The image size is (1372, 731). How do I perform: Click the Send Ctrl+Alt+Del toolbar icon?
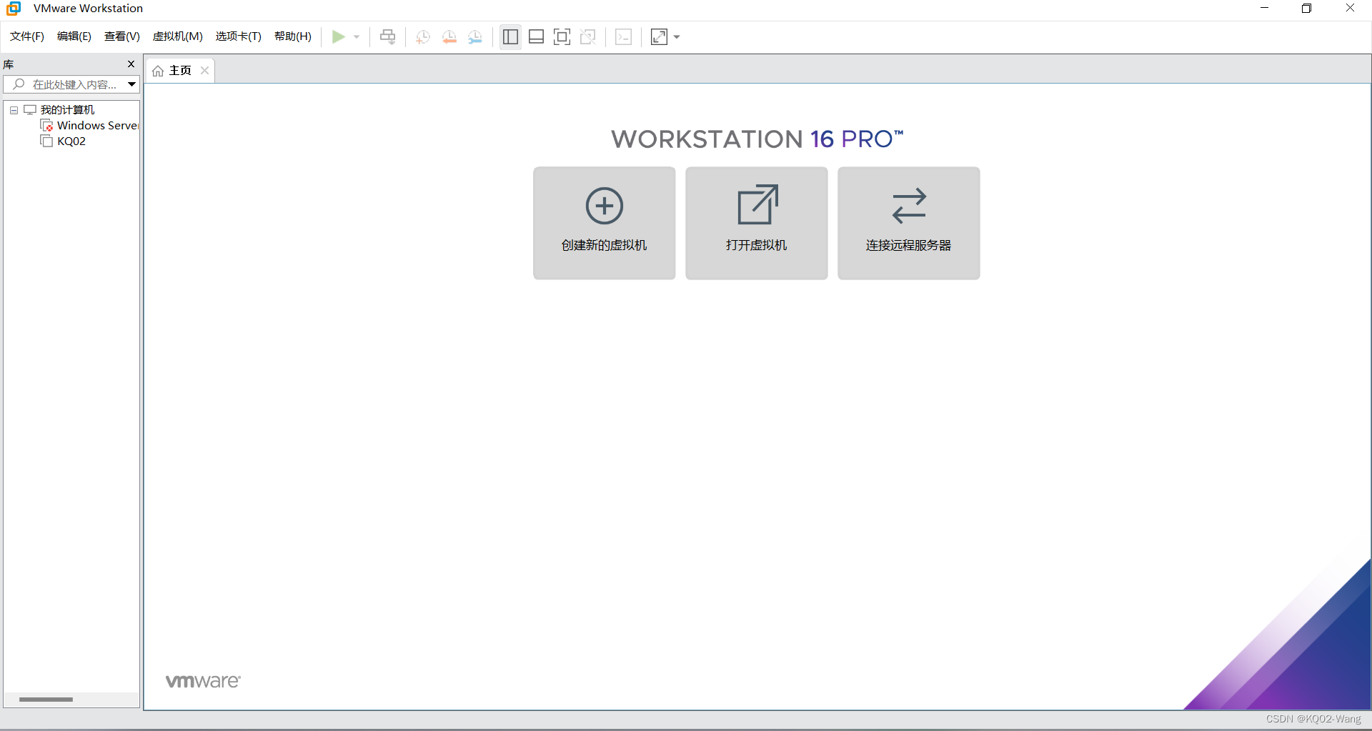(388, 36)
